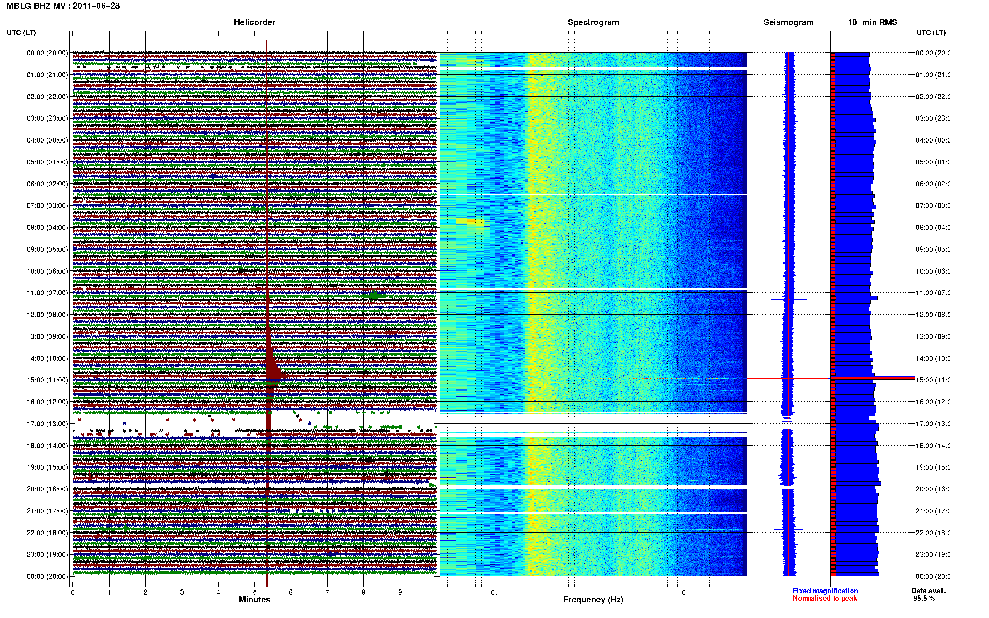The width and height of the screenshot is (989, 618).
Task: Click the Helicorder 'Minutes' axis label
Action: click(254, 600)
